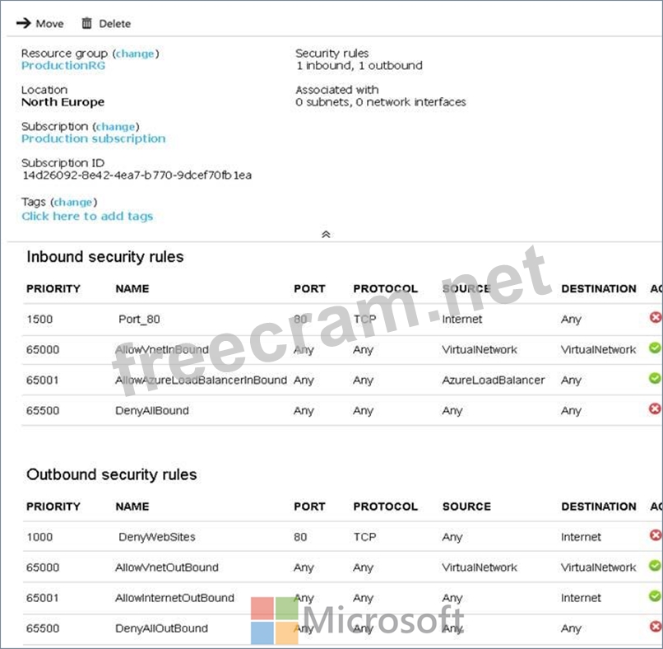
Task: Click the 'Inbound security rules' heading
Action: pos(104,257)
